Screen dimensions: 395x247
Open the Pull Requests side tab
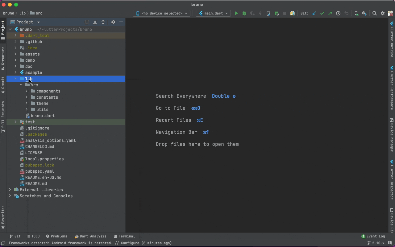3,117
